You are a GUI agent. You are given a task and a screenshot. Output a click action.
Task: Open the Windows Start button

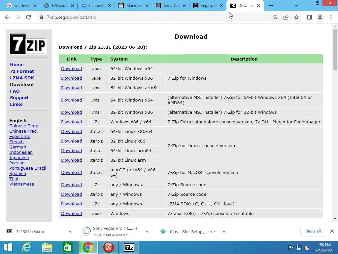(x=8, y=247)
